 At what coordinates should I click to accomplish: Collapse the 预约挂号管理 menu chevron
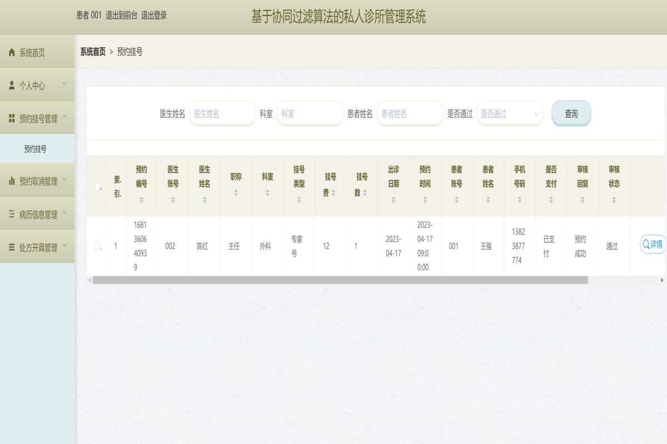click(x=64, y=117)
